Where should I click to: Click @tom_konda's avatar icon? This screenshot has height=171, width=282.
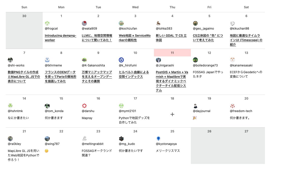pyautogui.click(x=47, y=106)
